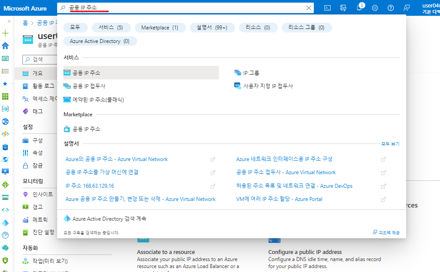Image resolution: width=440 pixels, height=272 pixels.
Task: Open All services list icon in sidebar
Action: [5, 71]
